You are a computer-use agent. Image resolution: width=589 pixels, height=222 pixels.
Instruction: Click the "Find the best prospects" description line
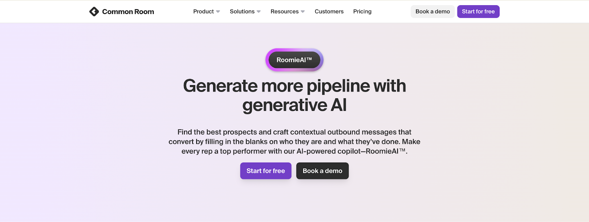[294, 132]
